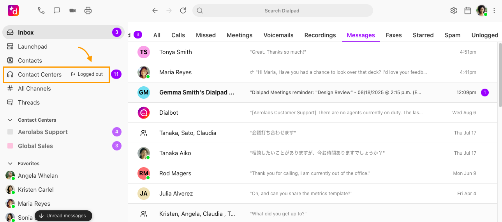This screenshot has width=502, height=222.
Task: Start a new message via chat icon
Action: pyautogui.click(x=57, y=10)
